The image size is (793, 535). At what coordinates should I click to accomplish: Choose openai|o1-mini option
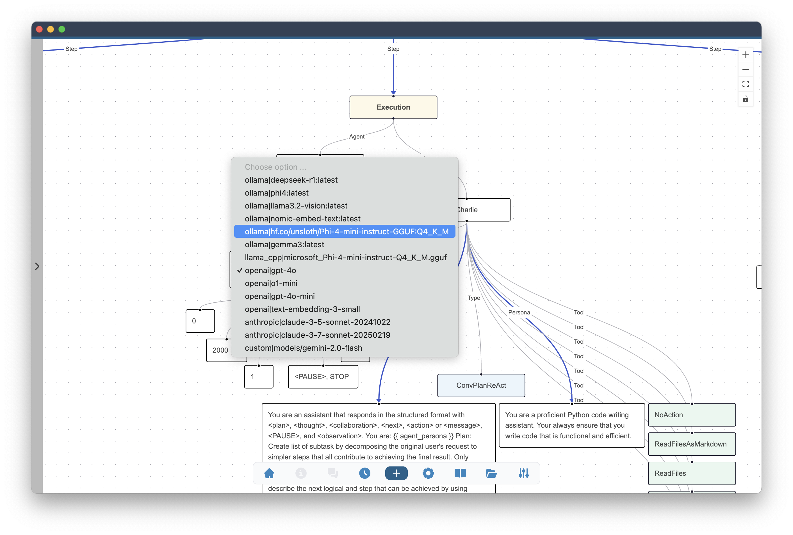[344, 283]
